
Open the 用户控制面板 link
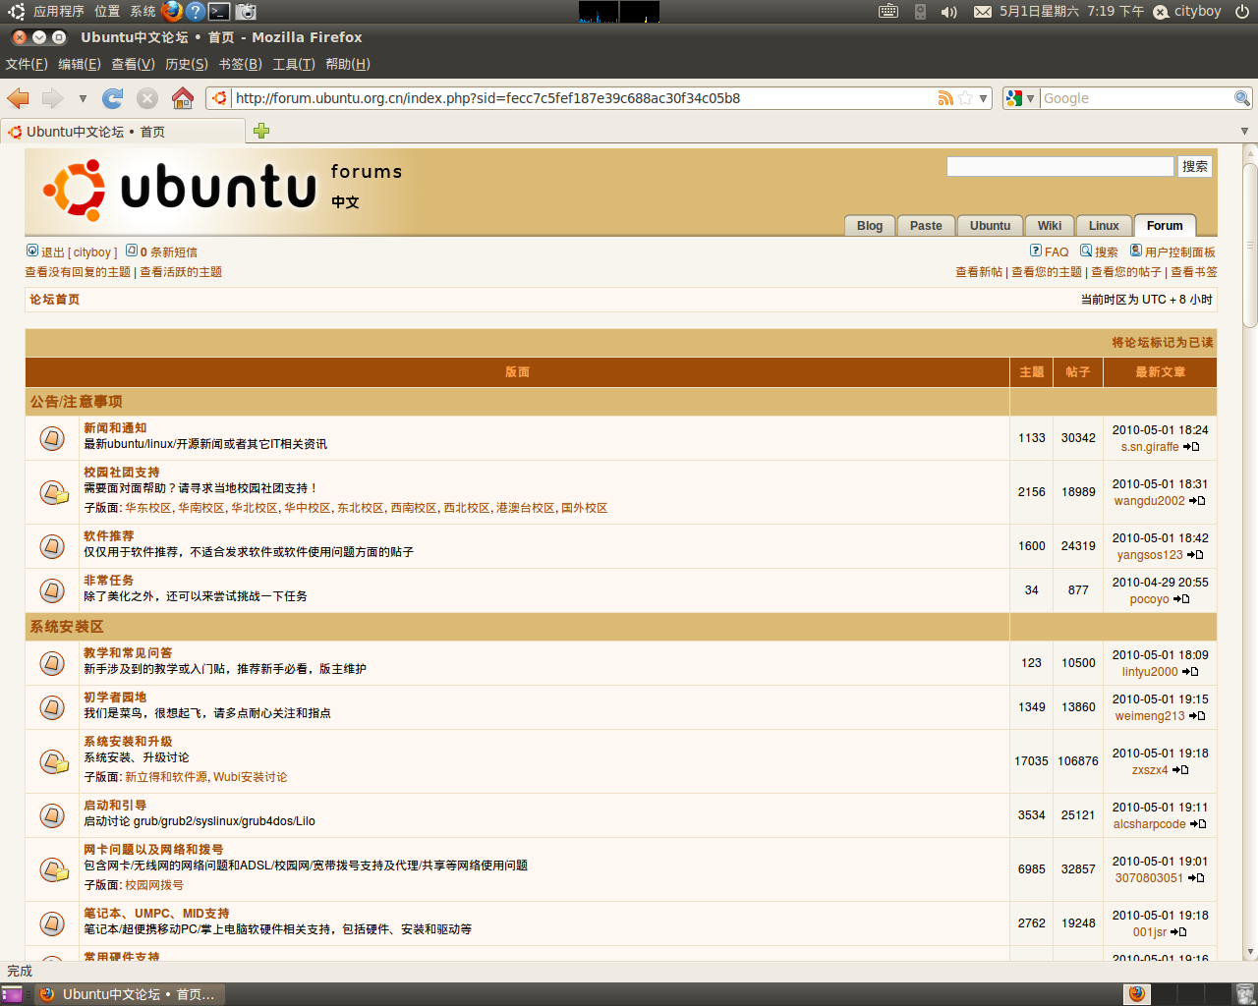click(1180, 252)
